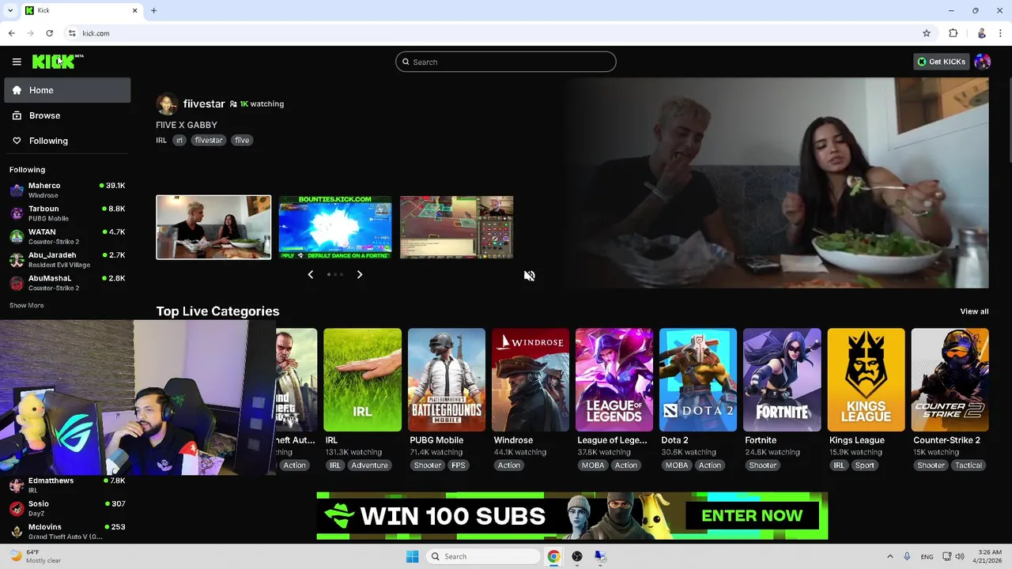Open WATAN channel in Following list

pyautogui.click(x=67, y=236)
